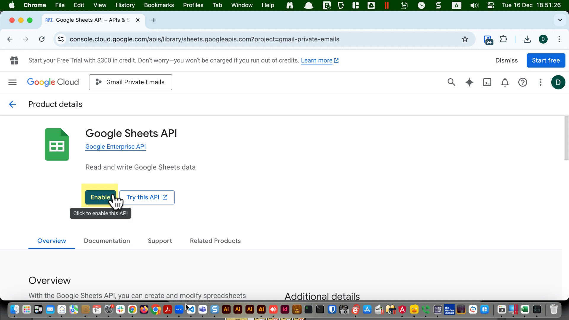Expand the tab search chevron
Viewport: 569px width, 320px height.
click(560, 20)
